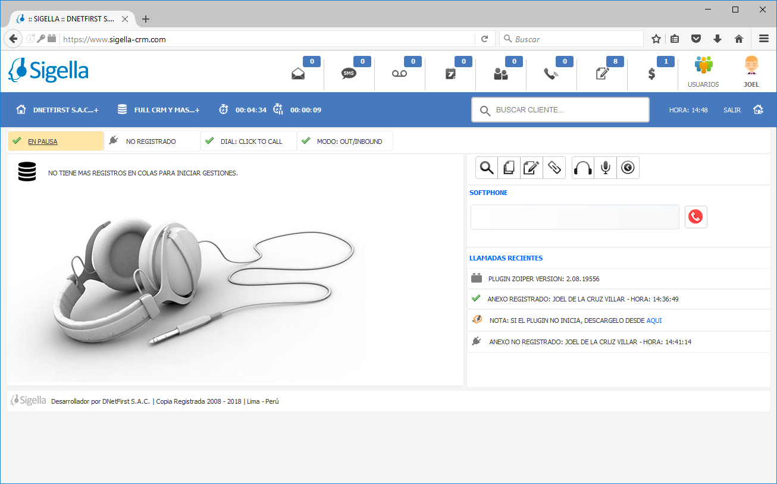Click the LLAMADAS RECIENTES heading
777x484 pixels.
(x=506, y=258)
